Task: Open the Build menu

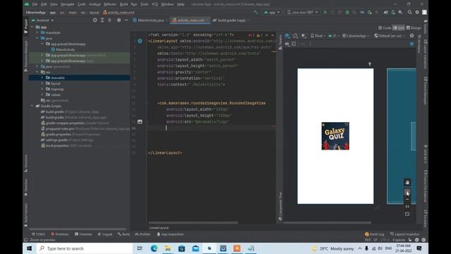Action: coord(124,4)
